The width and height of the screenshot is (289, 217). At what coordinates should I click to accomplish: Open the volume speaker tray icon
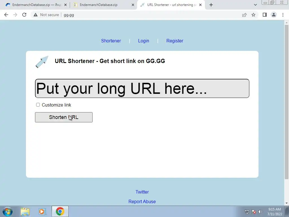[260, 212]
